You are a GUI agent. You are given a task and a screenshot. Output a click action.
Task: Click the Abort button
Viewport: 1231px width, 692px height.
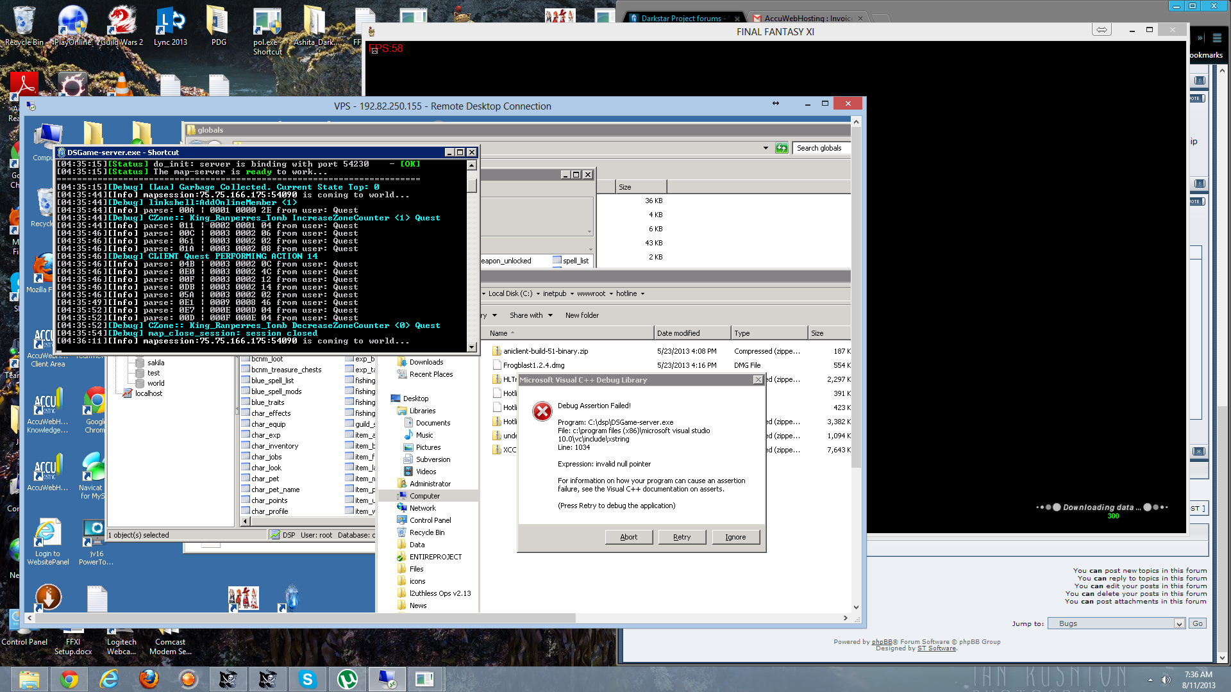628,537
